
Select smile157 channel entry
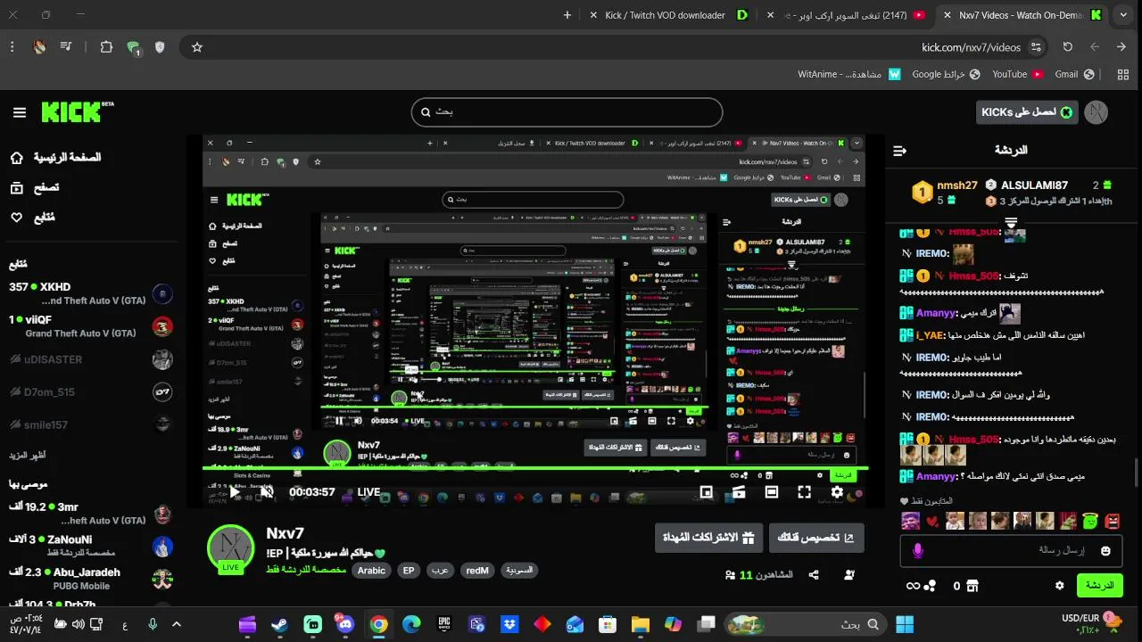pos(89,424)
